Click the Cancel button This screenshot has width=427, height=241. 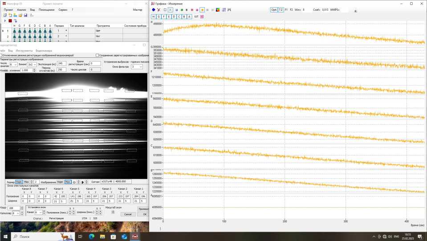pyautogui.click(x=128, y=214)
